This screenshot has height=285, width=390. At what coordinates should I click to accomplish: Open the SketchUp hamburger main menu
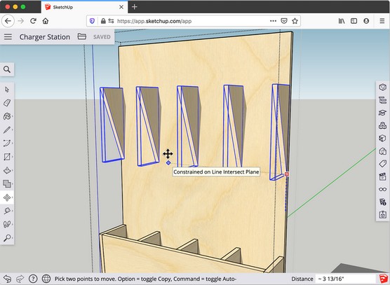(x=8, y=36)
